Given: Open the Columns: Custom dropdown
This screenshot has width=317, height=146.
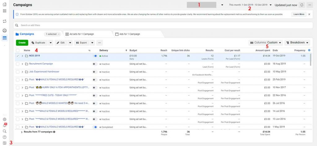Looking at the screenshot, I should pyautogui.click(x=266, y=43).
